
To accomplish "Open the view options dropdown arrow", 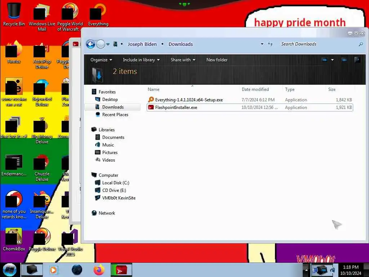I will 332,60.
